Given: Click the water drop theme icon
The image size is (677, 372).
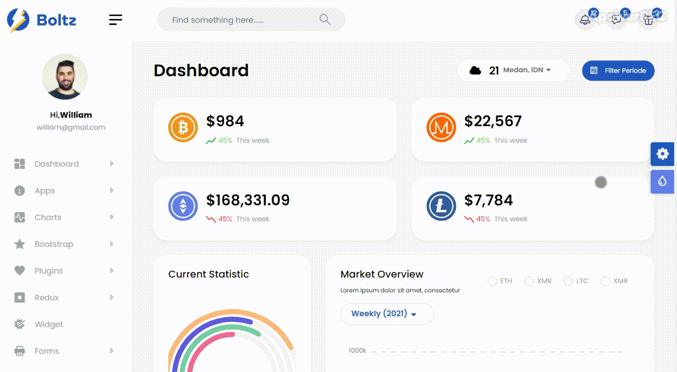Looking at the screenshot, I should (x=662, y=181).
